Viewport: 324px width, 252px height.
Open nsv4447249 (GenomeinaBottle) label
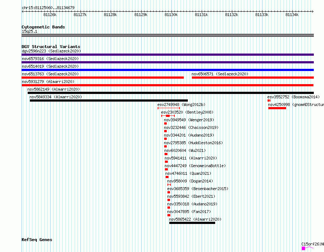pyautogui.click(x=195, y=166)
